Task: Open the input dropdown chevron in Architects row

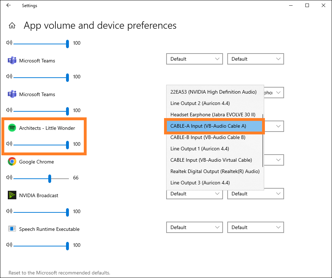Action: 278,126
